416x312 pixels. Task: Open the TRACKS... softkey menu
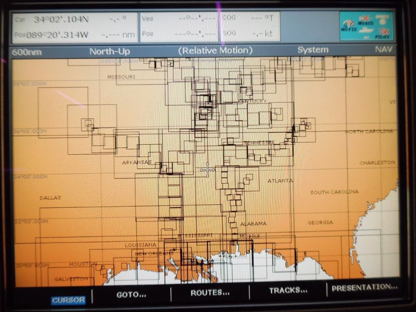click(288, 290)
